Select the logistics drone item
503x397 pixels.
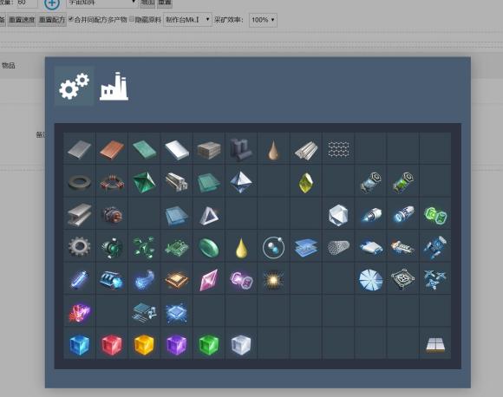(370, 248)
